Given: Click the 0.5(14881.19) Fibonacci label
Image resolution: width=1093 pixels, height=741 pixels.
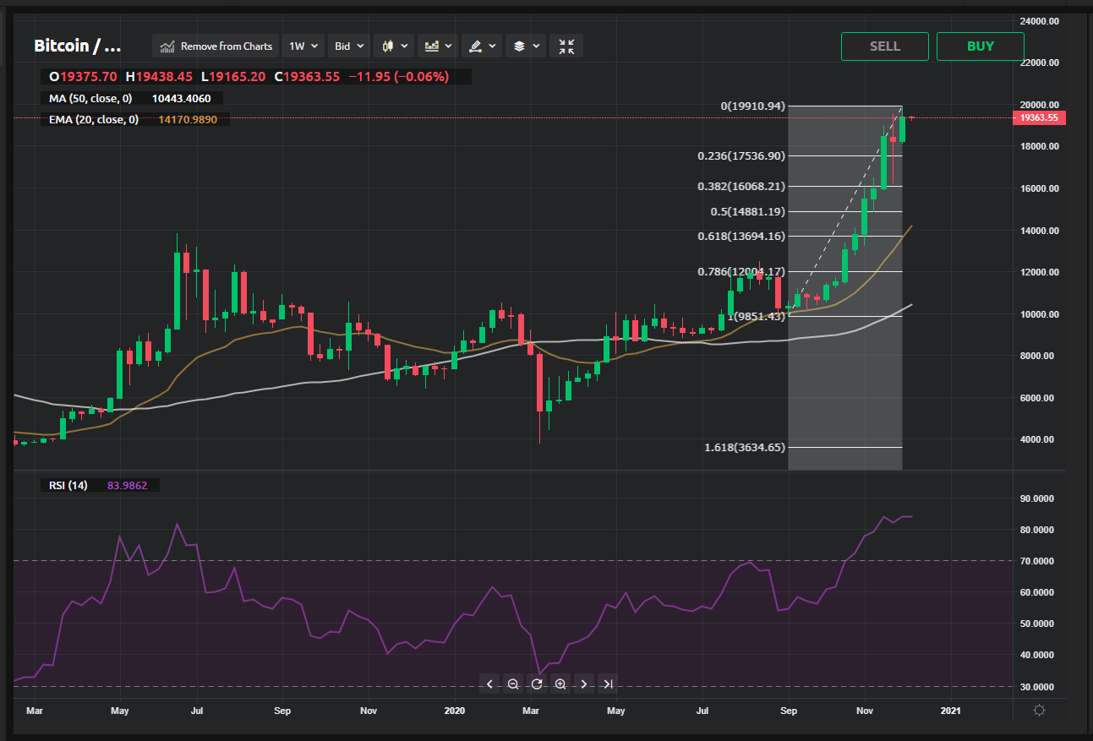Looking at the screenshot, I should [746, 211].
